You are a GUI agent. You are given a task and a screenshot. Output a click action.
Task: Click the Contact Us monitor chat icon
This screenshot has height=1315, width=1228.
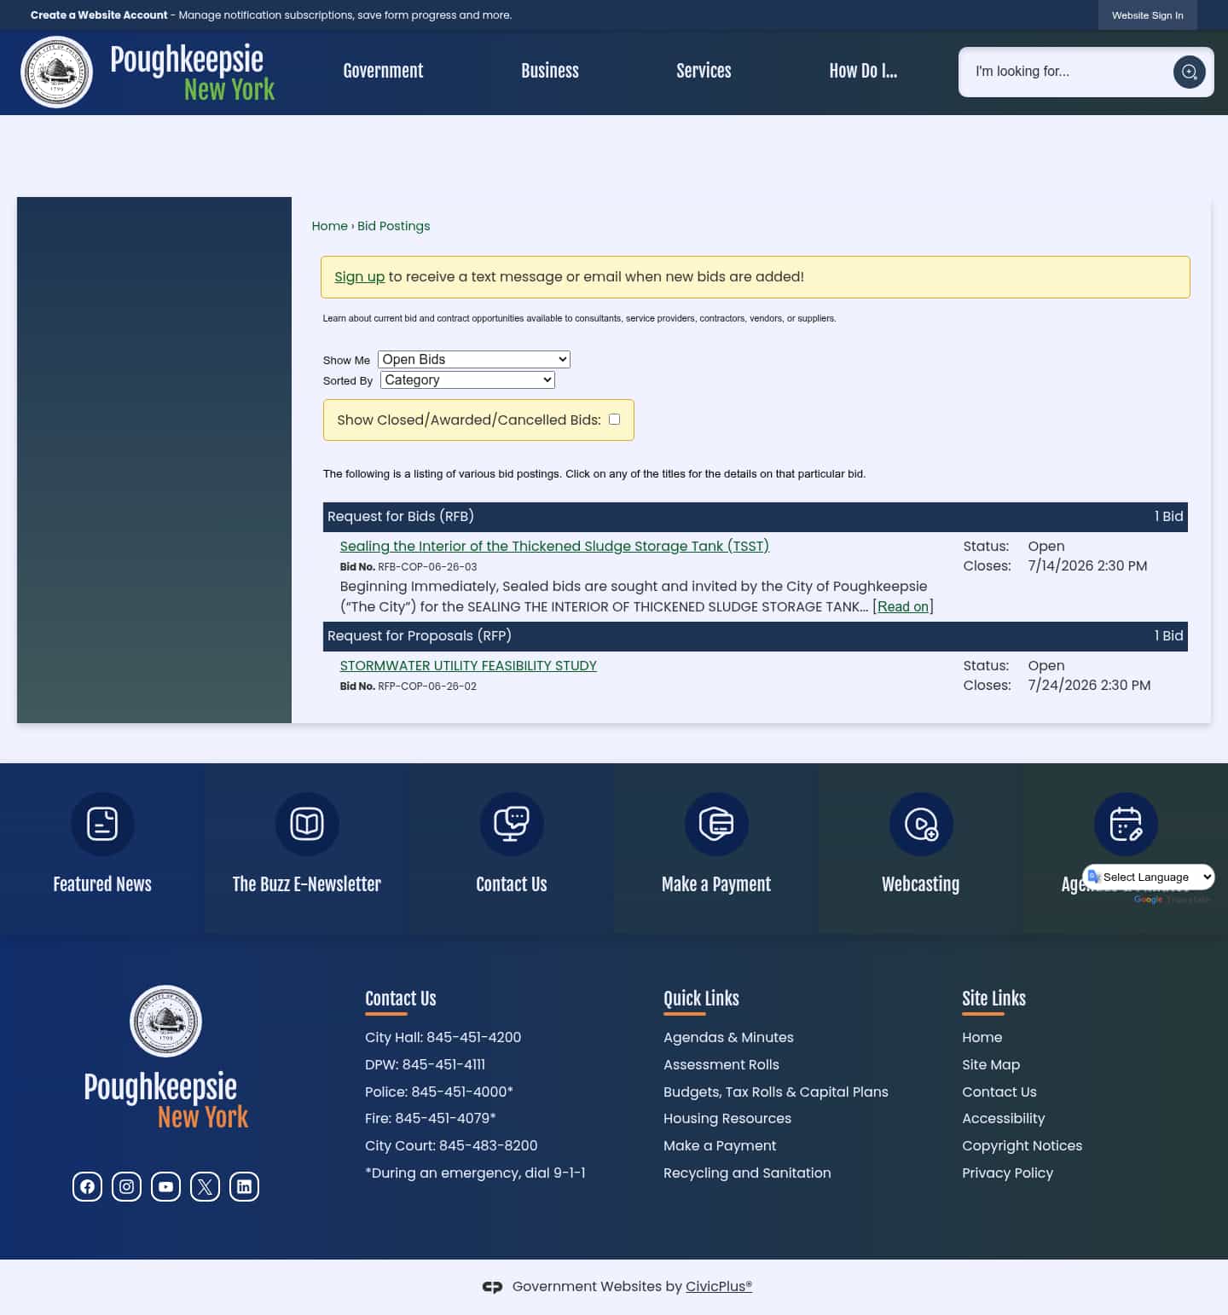point(512,824)
